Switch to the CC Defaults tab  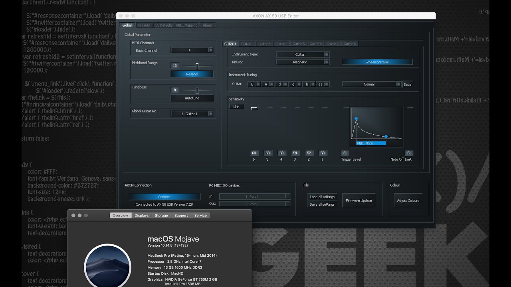click(164, 25)
